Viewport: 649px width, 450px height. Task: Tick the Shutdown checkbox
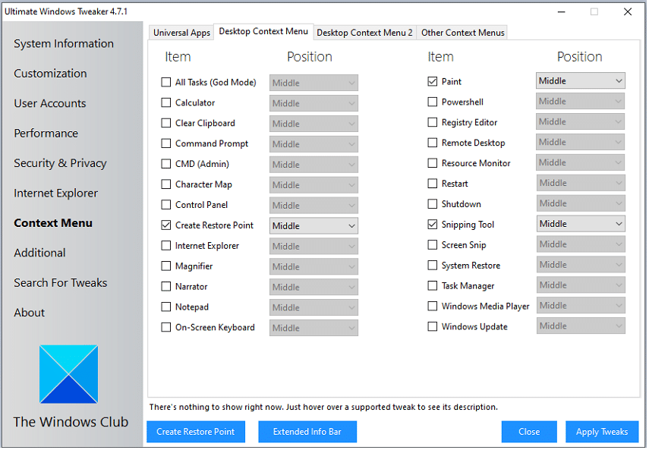point(433,204)
